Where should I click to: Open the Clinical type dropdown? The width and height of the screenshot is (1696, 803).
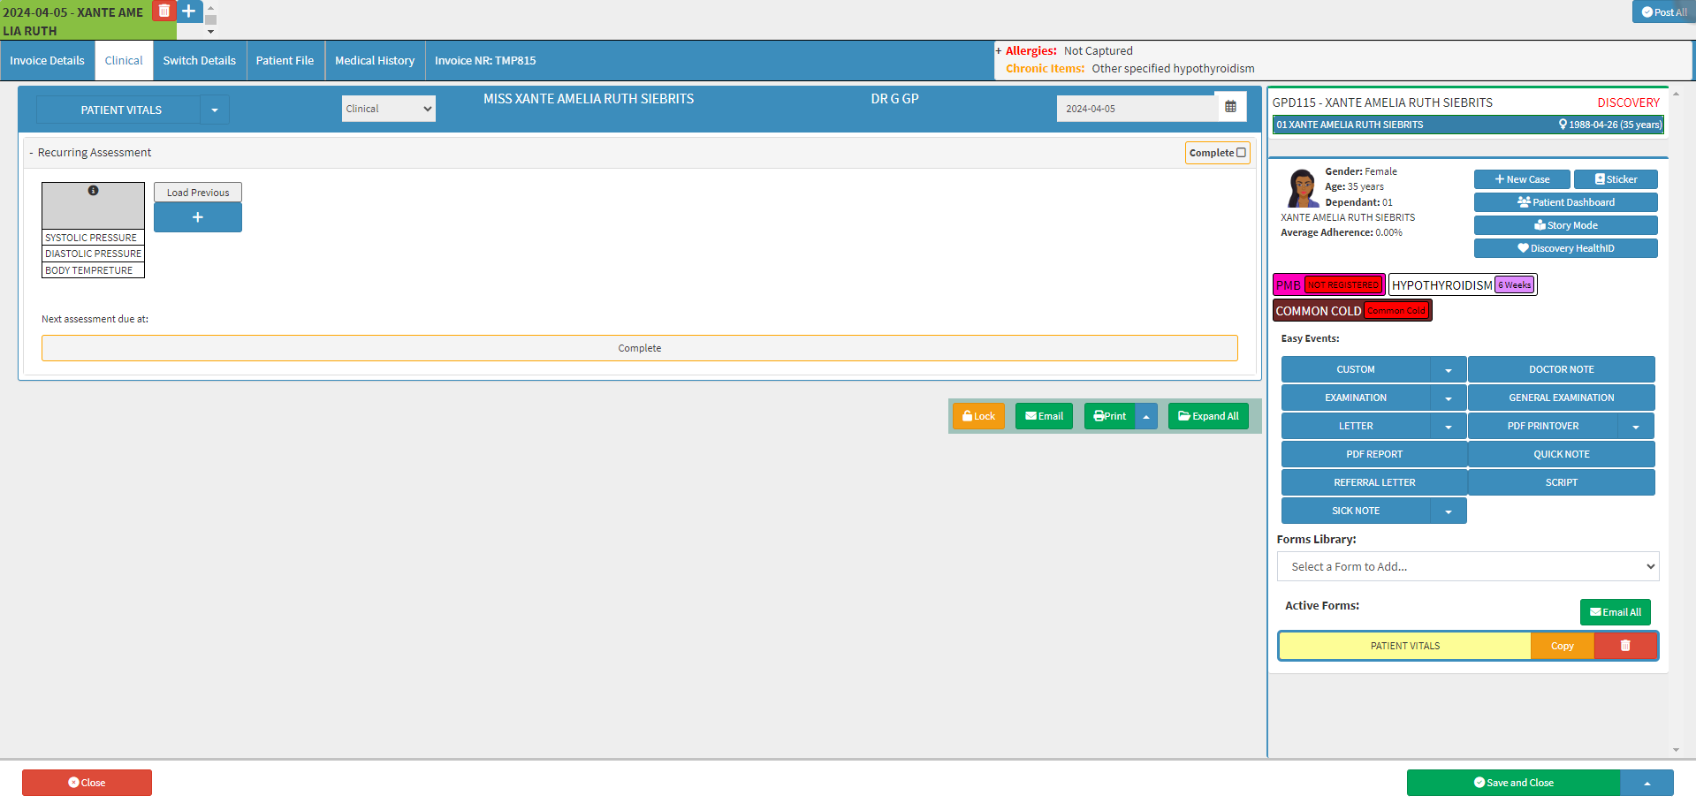click(x=389, y=109)
